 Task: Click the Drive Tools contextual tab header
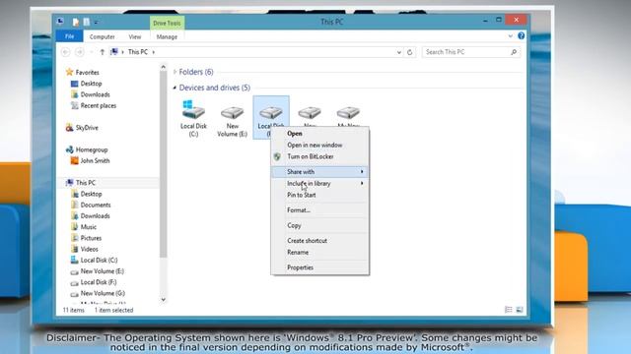pyautogui.click(x=167, y=23)
